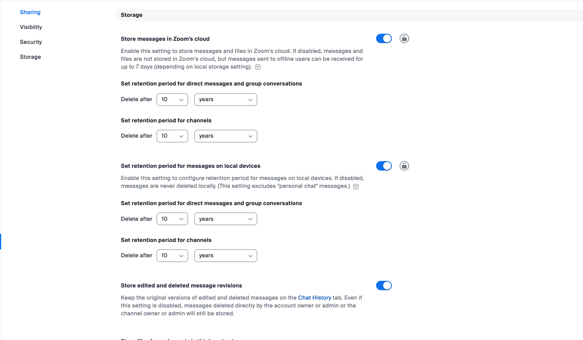Click lock icon for local devices retention setting

pyautogui.click(x=404, y=166)
